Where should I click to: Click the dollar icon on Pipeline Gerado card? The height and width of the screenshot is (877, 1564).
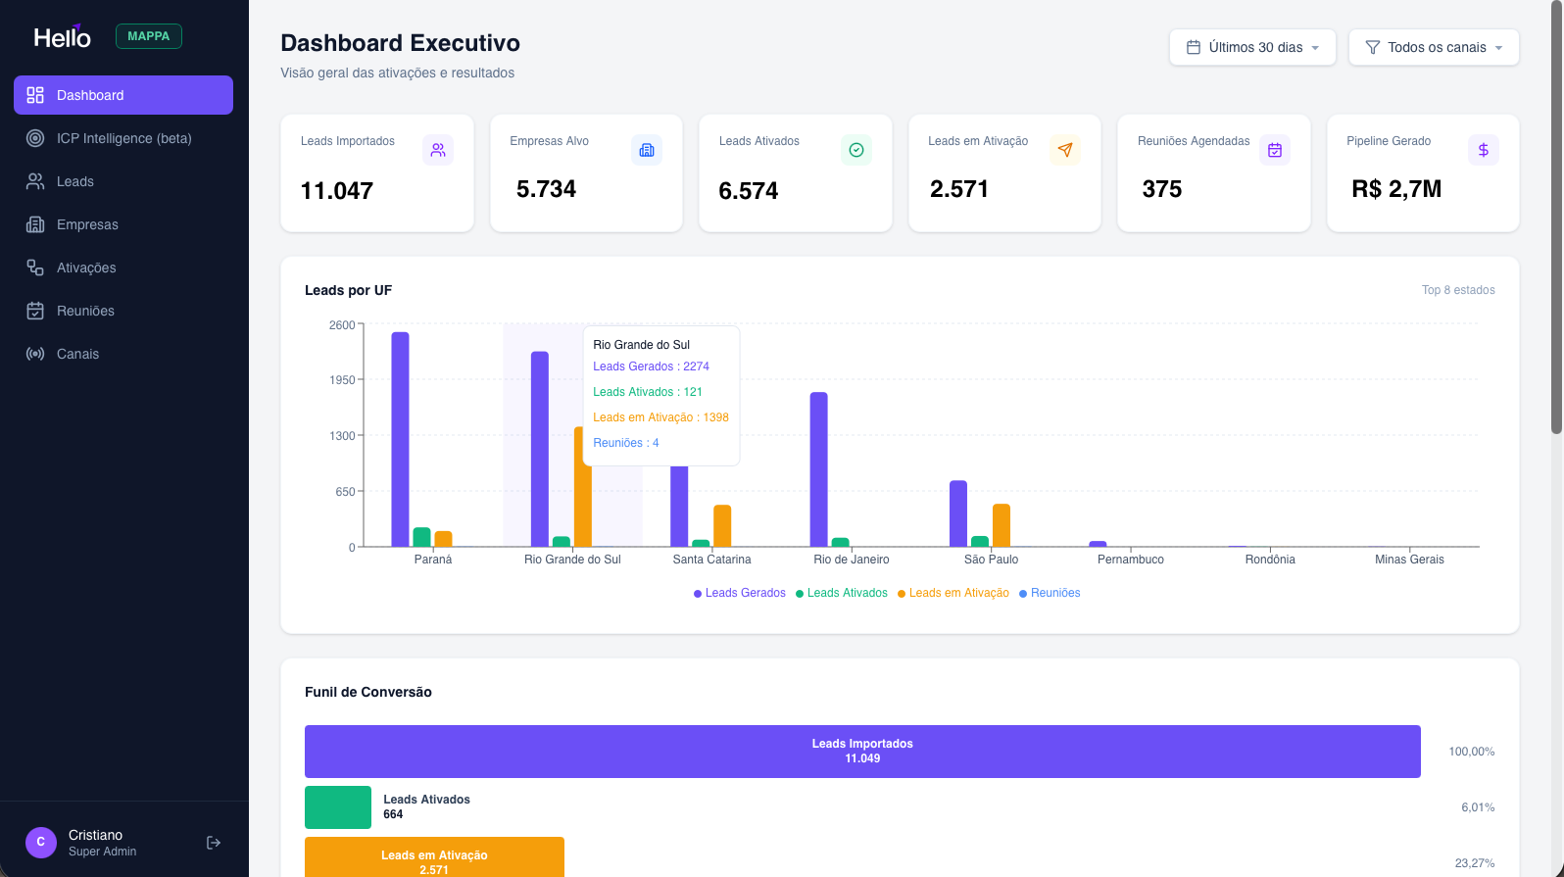coord(1484,150)
